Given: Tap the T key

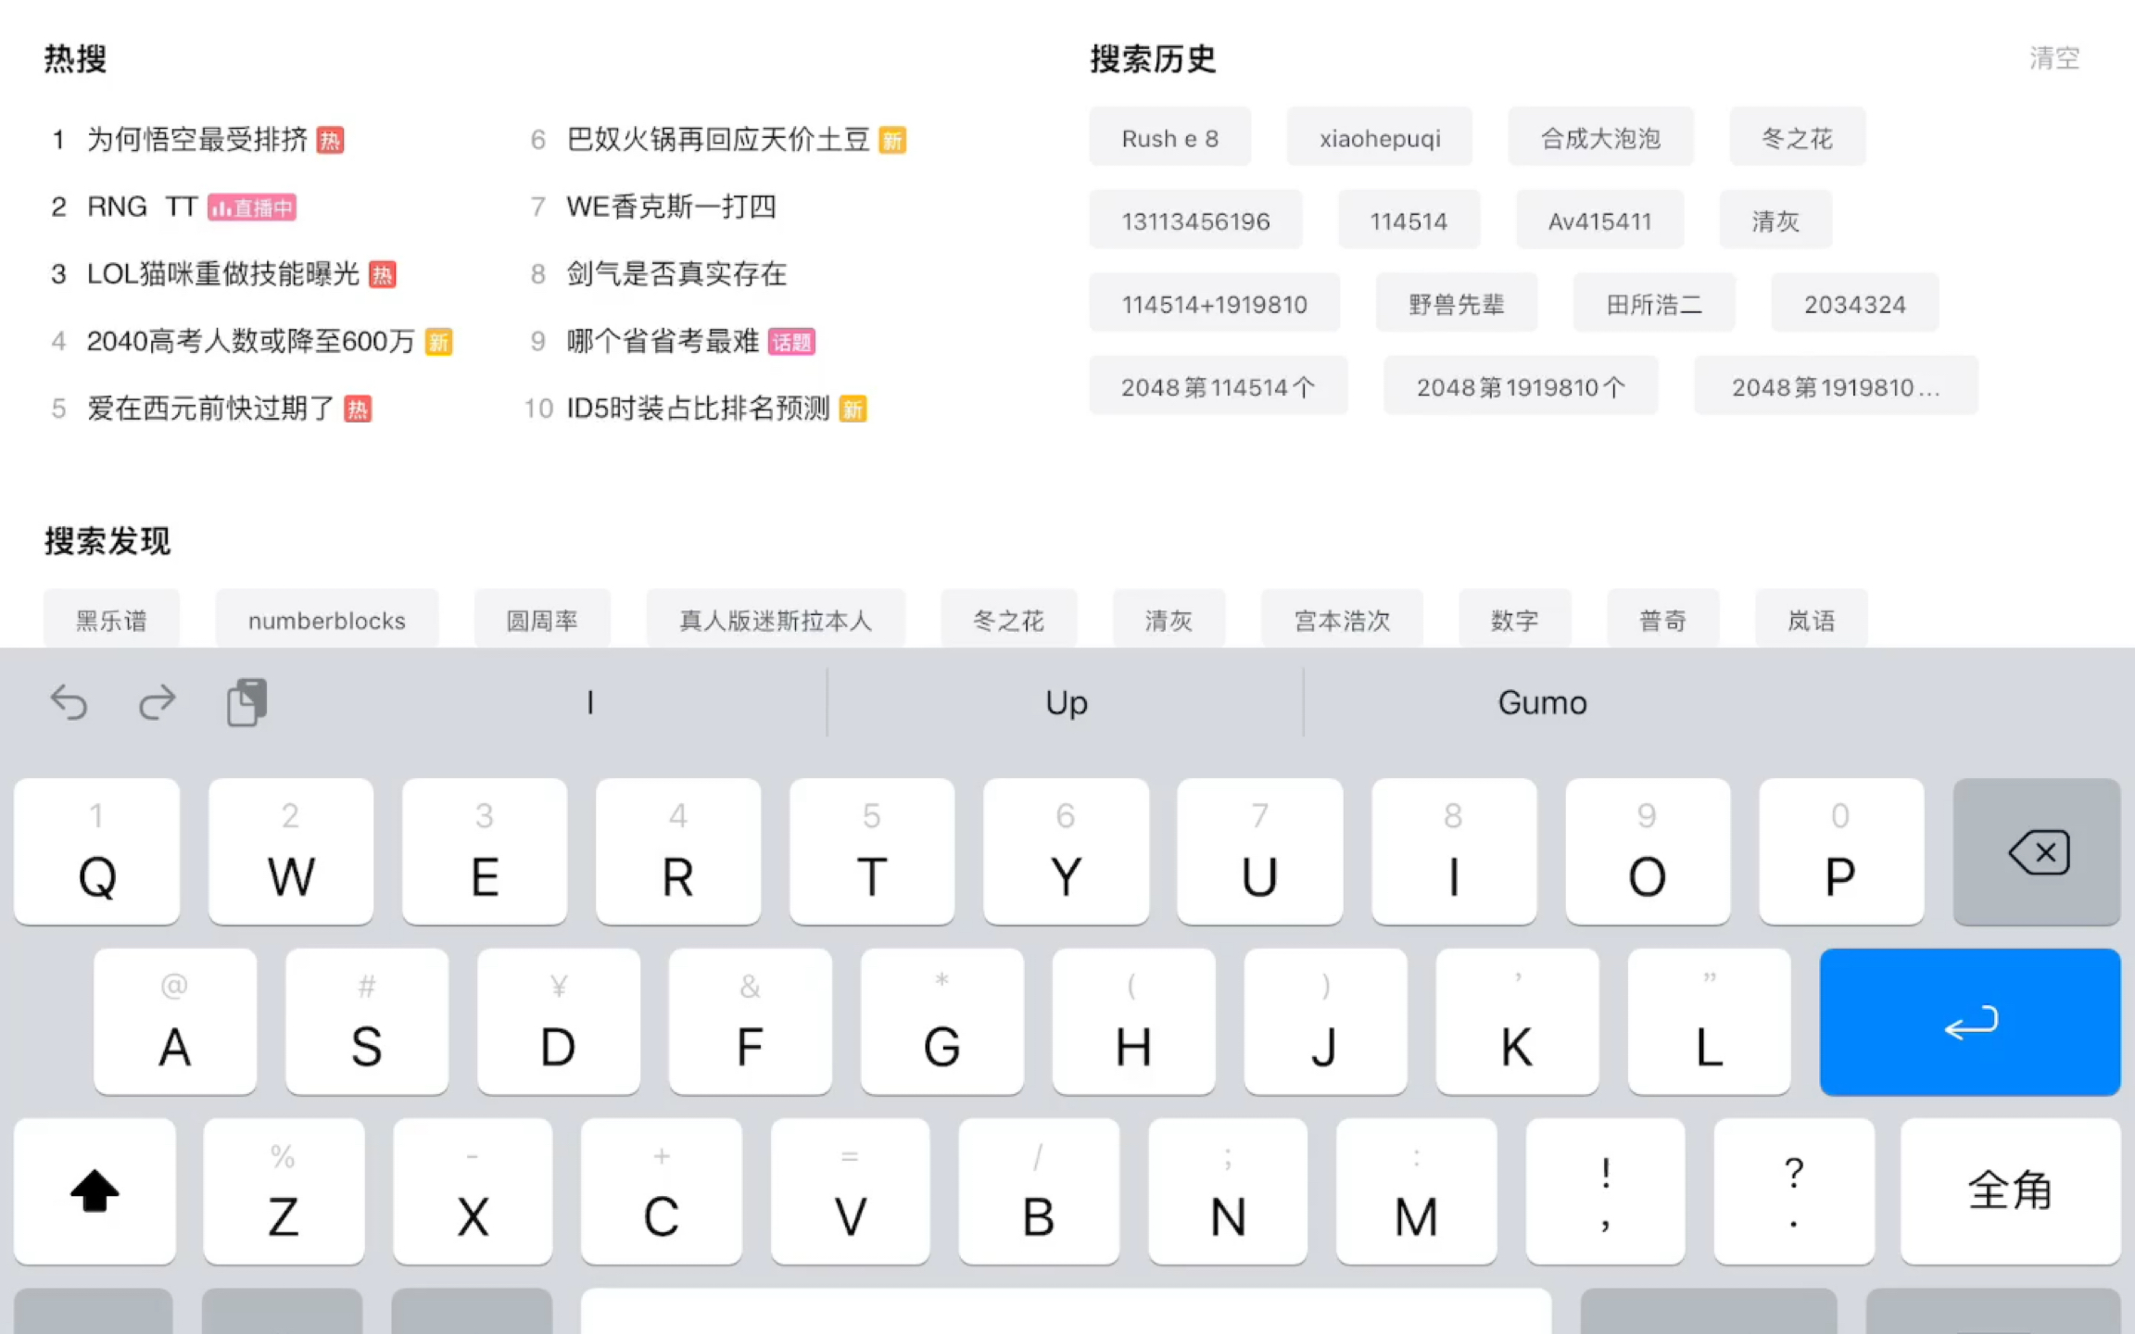Looking at the screenshot, I should click(x=872, y=851).
